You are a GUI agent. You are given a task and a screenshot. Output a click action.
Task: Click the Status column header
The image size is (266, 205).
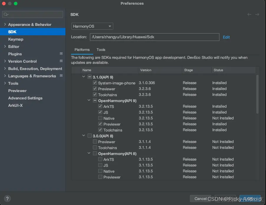pyautogui.click(x=234, y=70)
